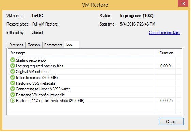The height and width of the screenshot is (132, 191).
Task: Select the Log tab
Action: click(71, 45)
